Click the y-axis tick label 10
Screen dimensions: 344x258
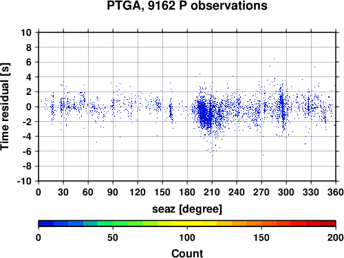tap(26, 32)
